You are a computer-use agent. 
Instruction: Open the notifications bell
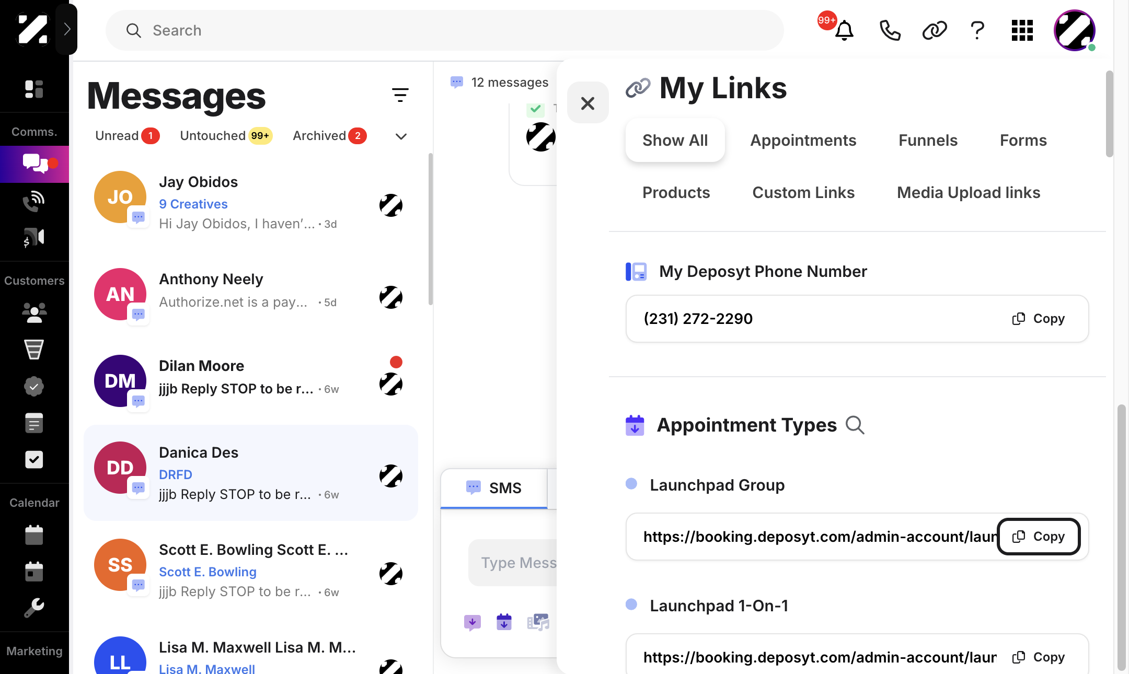[844, 30]
